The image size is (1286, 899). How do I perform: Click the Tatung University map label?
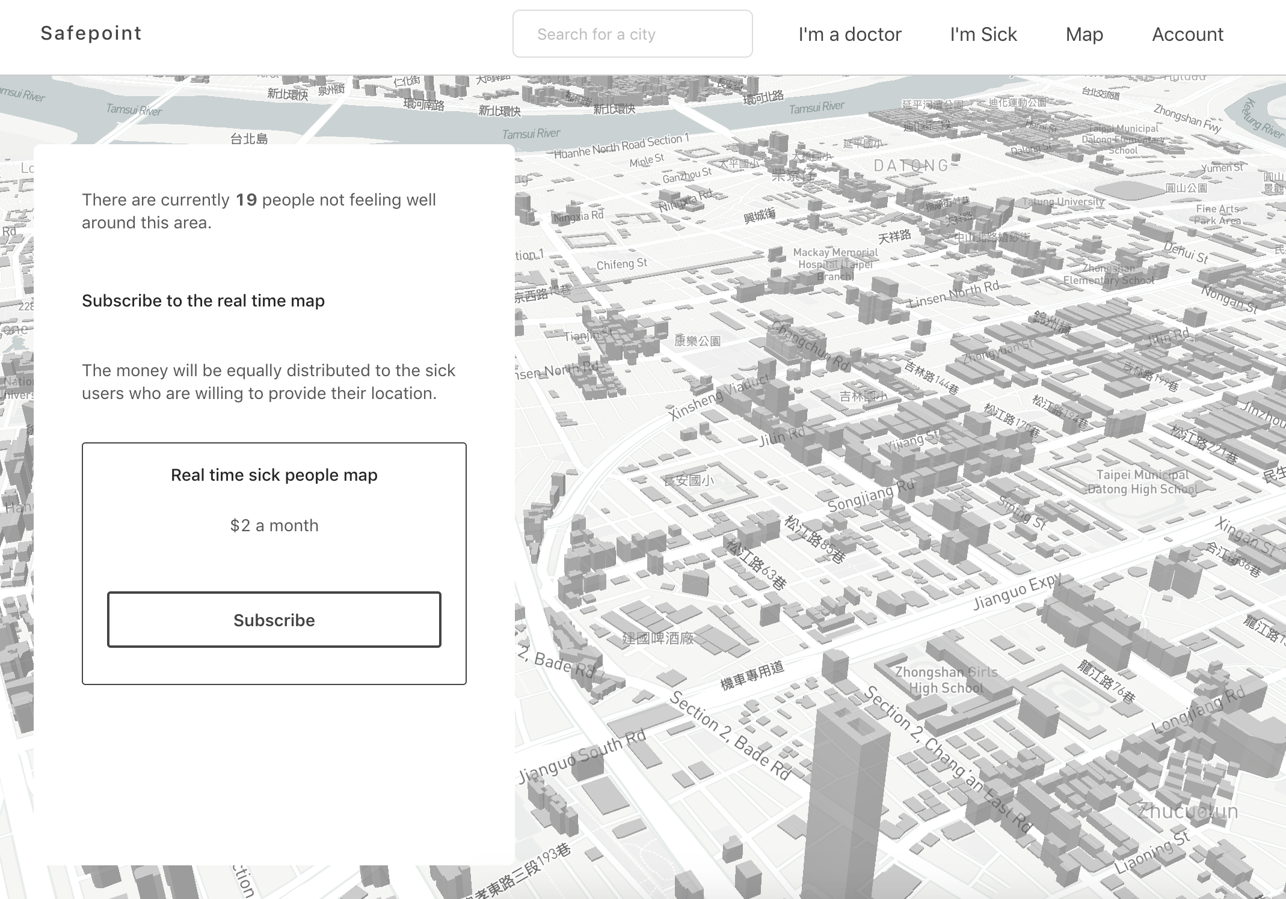[1063, 202]
